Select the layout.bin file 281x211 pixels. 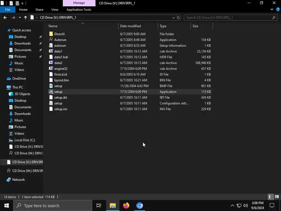point(61,80)
